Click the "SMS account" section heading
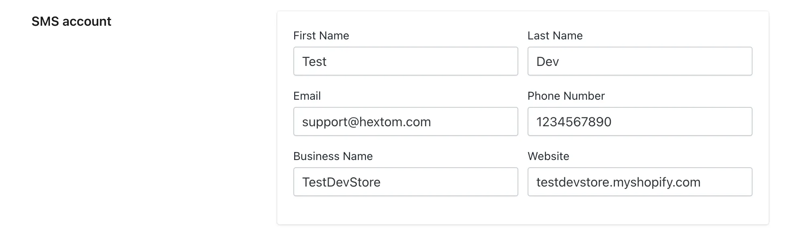Screen dimensions: 796x234 click(71, 21)
